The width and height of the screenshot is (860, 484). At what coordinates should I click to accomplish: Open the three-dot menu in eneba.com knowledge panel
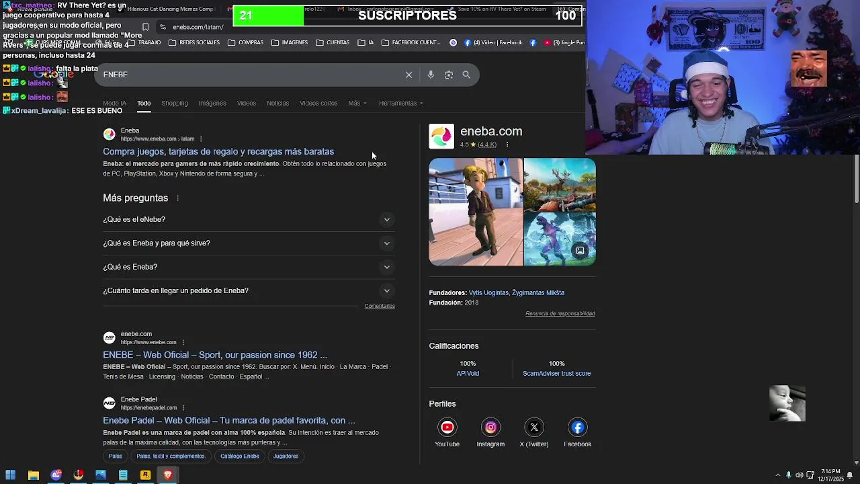(x=507, y=145)
